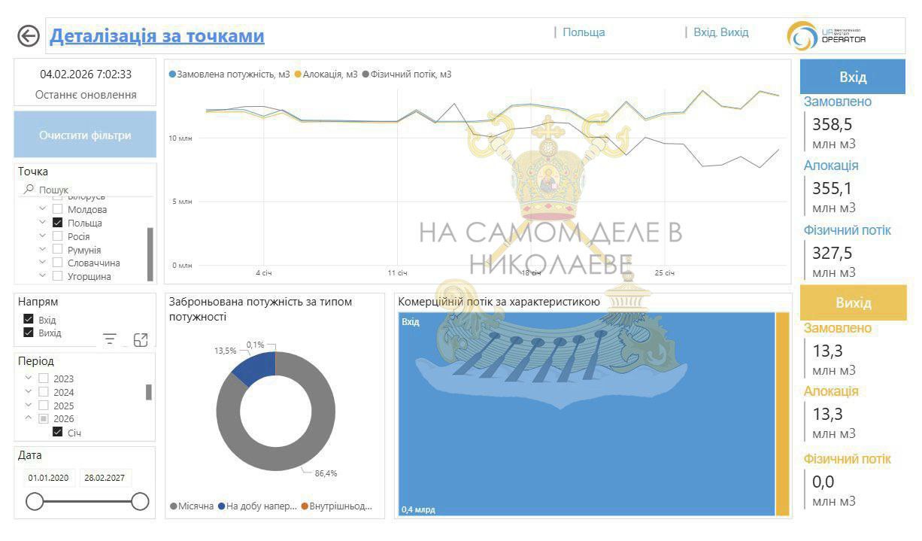Click the Місячна legend marker
This screenshot has width=922, height=541.
point(174,506)
